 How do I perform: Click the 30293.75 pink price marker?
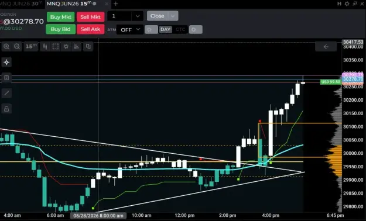click(x=353, y=75)
